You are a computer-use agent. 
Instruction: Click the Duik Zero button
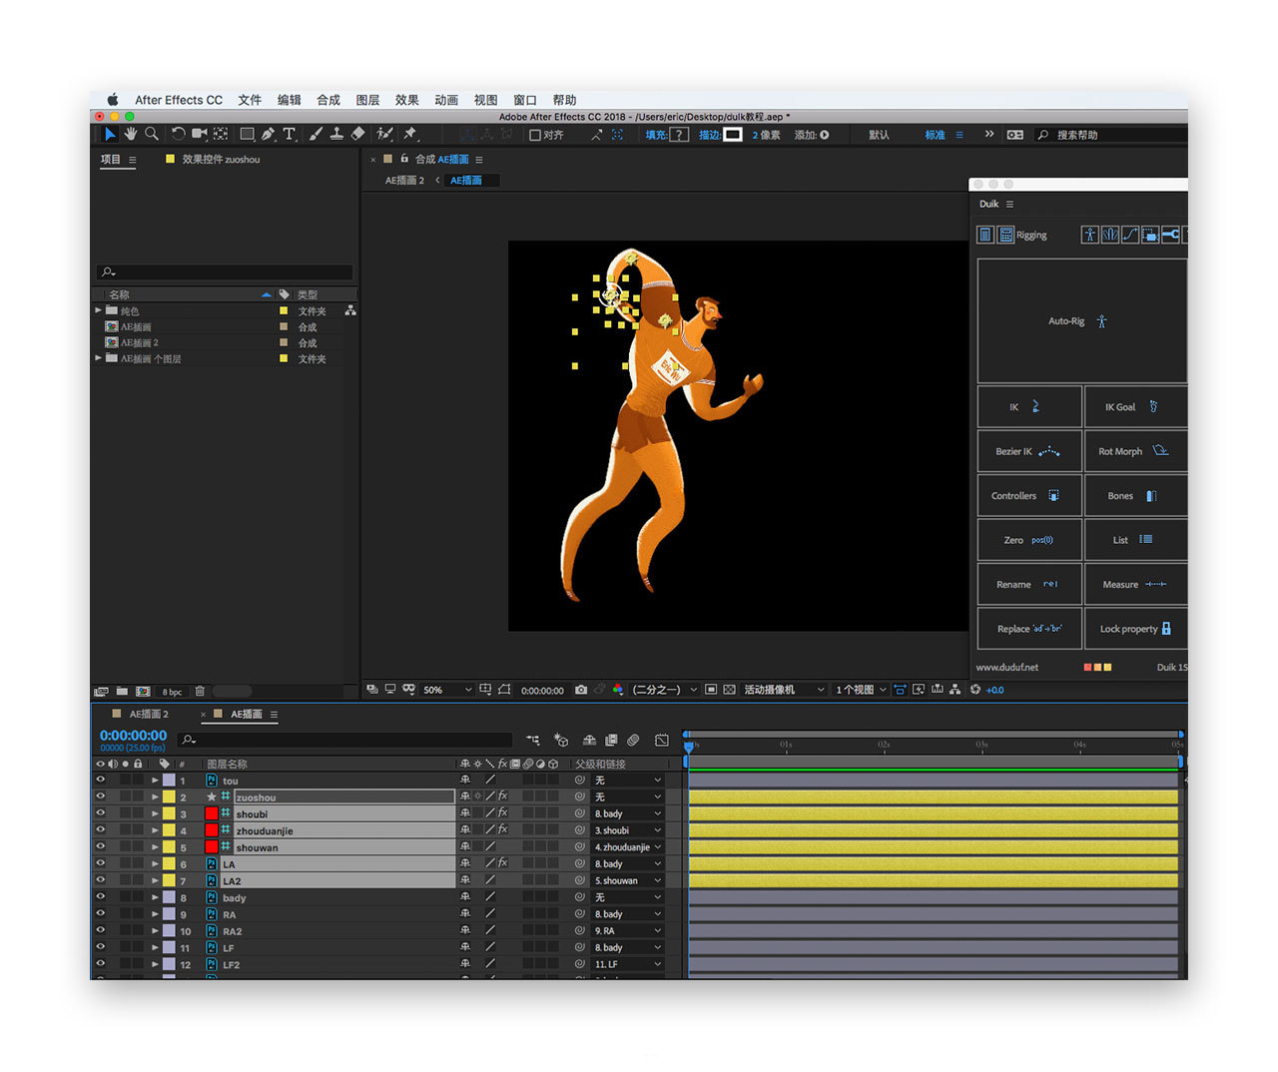1029,540
